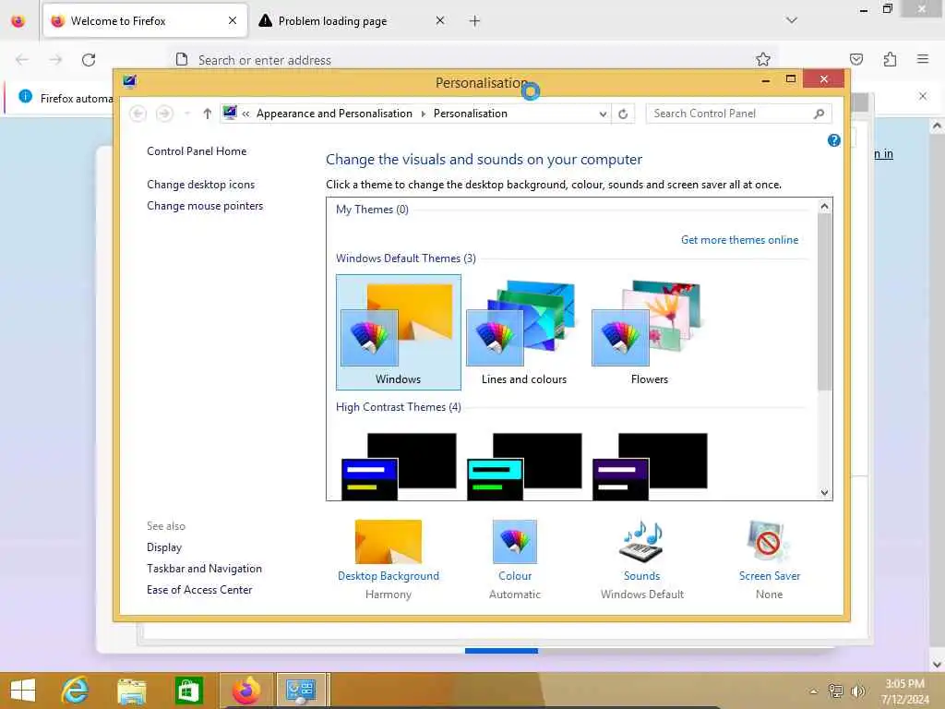This screenshot has width=945, height=709.
Task: Open Change mouse pointers
Action: pyautogui.click(x=205, y=206)
